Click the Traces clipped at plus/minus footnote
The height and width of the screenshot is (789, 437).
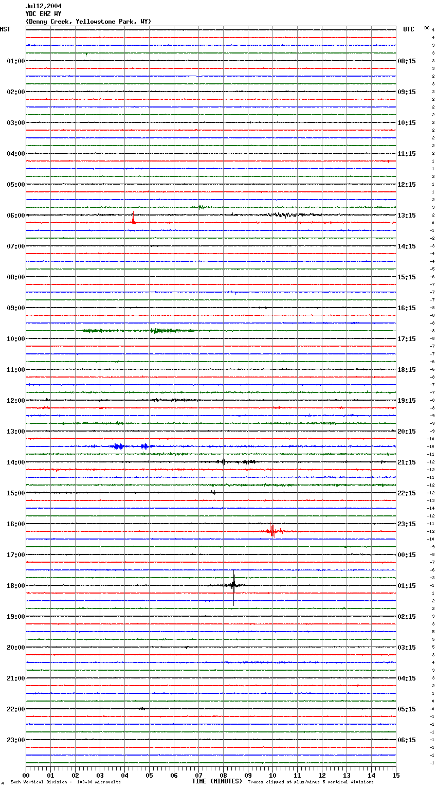click(311, 782)
